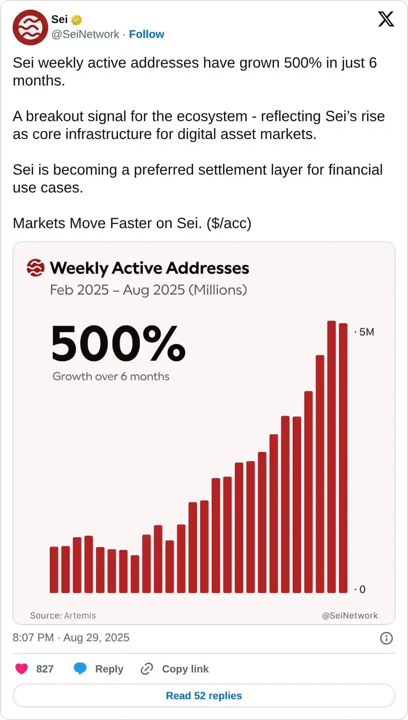408x720 pixels.
Task: Click the Copy link text
Action: (185, 669)
